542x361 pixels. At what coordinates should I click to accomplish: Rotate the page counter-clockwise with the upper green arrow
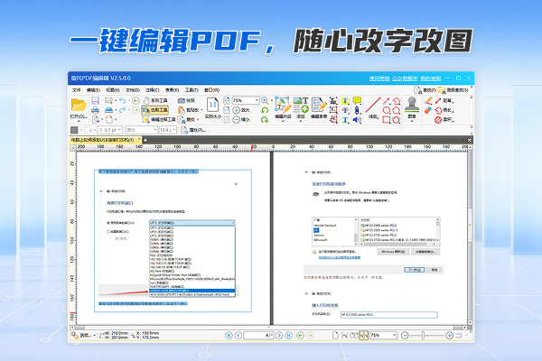click(265, 110)
